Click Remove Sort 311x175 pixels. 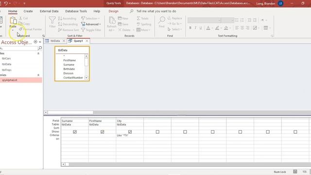coord(69,30)
